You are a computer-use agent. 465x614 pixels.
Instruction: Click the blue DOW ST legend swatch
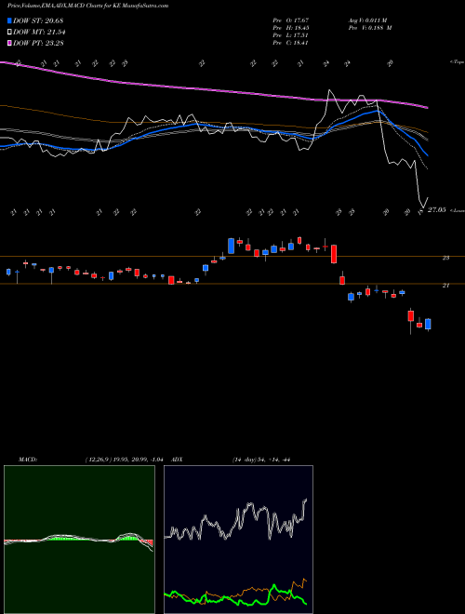tap(10, 20)
